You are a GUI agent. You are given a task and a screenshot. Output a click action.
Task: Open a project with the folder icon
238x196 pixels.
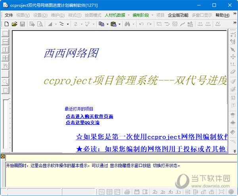pyautogui.click(x=14, y=24)
